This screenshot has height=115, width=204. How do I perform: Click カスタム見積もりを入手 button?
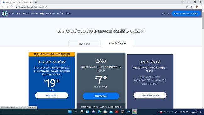150,95
